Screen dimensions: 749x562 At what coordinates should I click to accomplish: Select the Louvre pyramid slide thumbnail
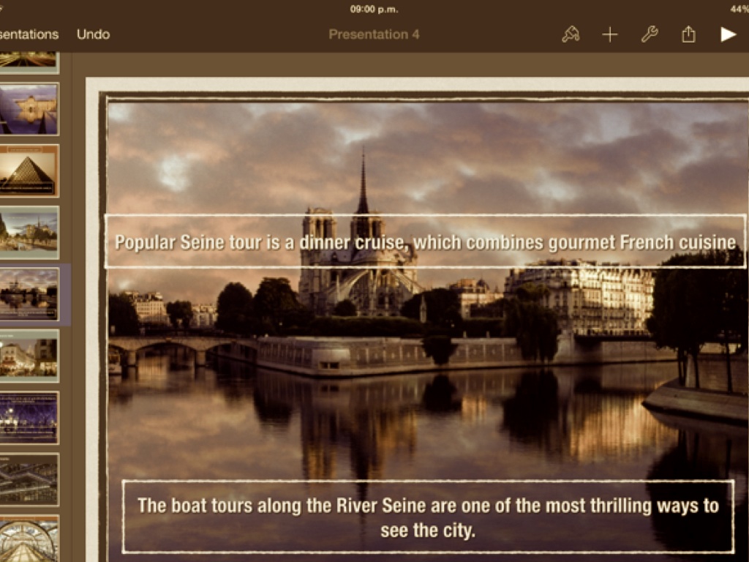29,171
